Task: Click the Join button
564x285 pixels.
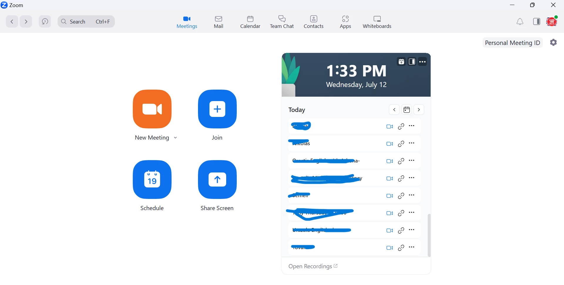Action: [x=218, y=110]
